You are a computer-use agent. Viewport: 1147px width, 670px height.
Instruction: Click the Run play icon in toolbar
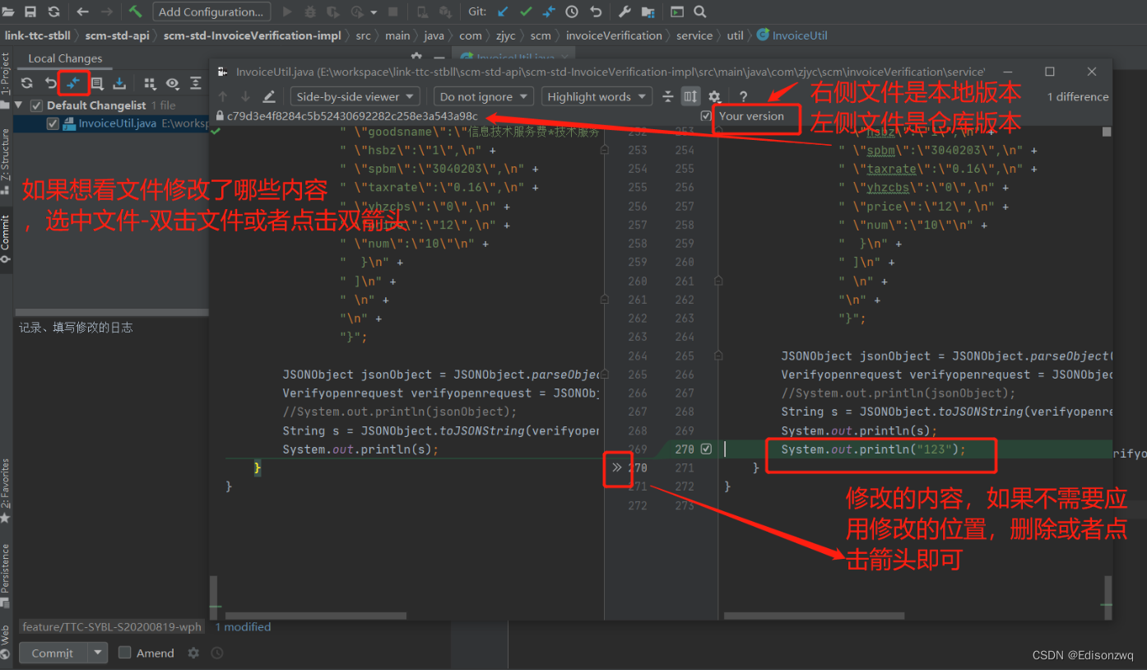click(x=287, y=12)
